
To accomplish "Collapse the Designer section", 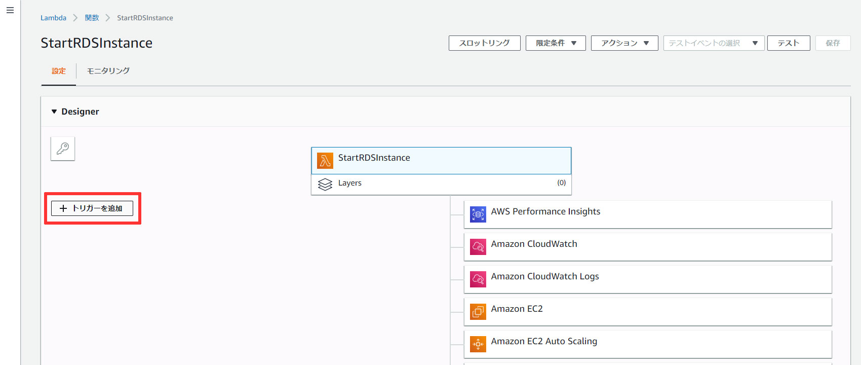I will coord(54,112).
